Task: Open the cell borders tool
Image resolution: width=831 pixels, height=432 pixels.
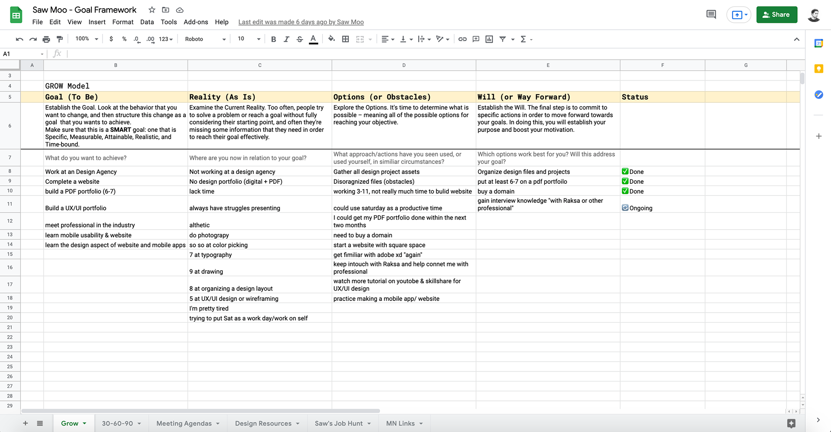Action: coord(345,39)
